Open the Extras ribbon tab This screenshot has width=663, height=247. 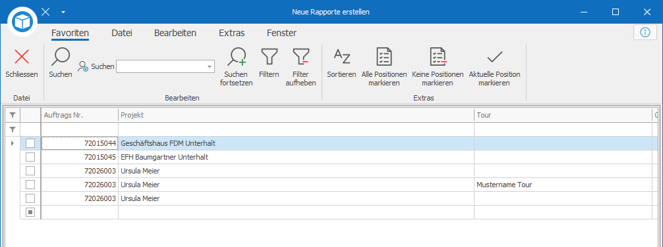pyautogui.click(x=232, y=33)
